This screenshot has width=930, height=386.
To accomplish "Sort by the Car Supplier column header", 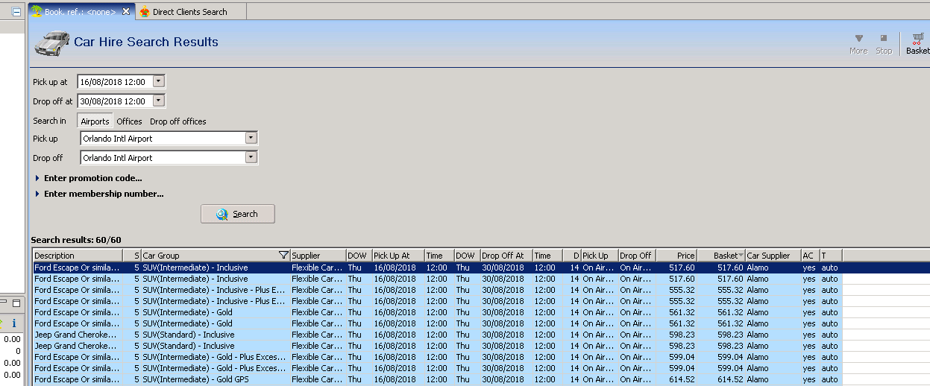I will pos(773,256).
